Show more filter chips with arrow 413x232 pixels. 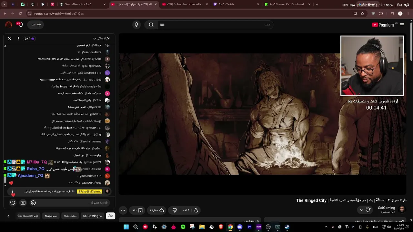click(x=8, y=216)
